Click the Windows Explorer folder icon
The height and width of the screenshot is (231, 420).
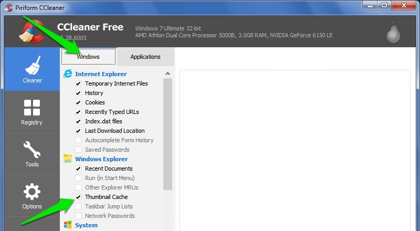coord(68,159)
